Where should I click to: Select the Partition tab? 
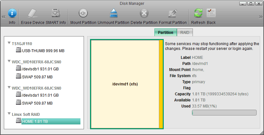[166, 32]
